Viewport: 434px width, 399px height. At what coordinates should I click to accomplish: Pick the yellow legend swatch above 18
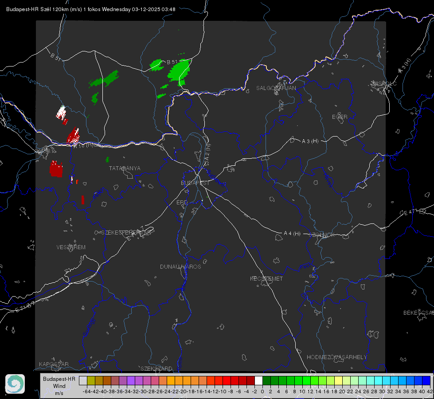[x=339, y=380]
